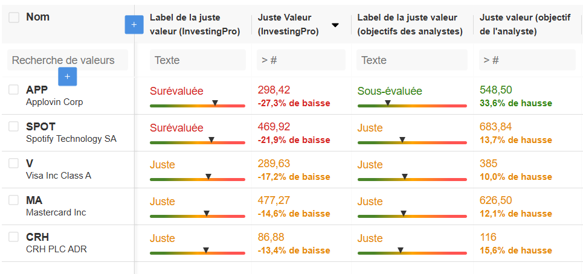
Task: Sort by Label de la juste valeur (InvestingPro) header
Action: click(195, 25)
